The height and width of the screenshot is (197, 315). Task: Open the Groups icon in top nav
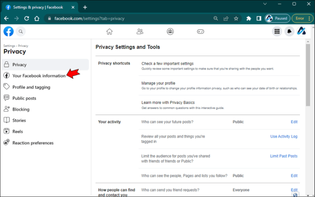tap(170, 31)
